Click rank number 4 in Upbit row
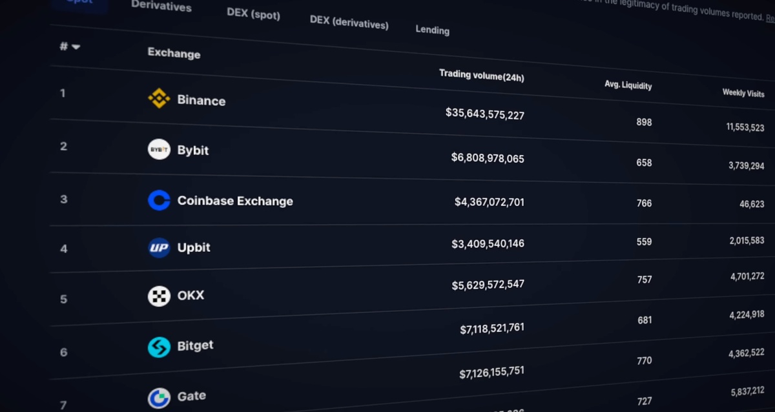 [63, 248]
